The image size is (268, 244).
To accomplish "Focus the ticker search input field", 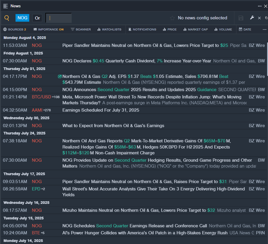I will click(x=59, y=18).
